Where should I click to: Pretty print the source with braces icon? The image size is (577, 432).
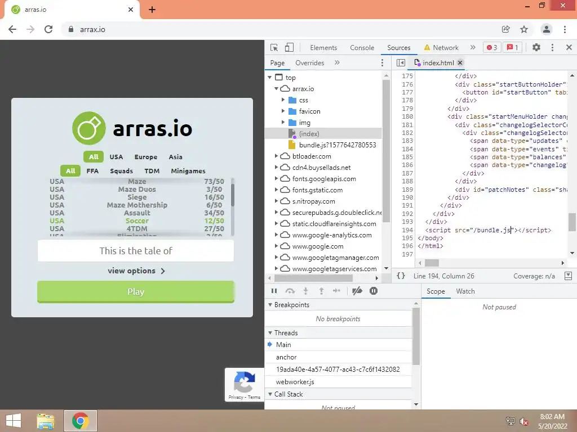pos(401,276)
